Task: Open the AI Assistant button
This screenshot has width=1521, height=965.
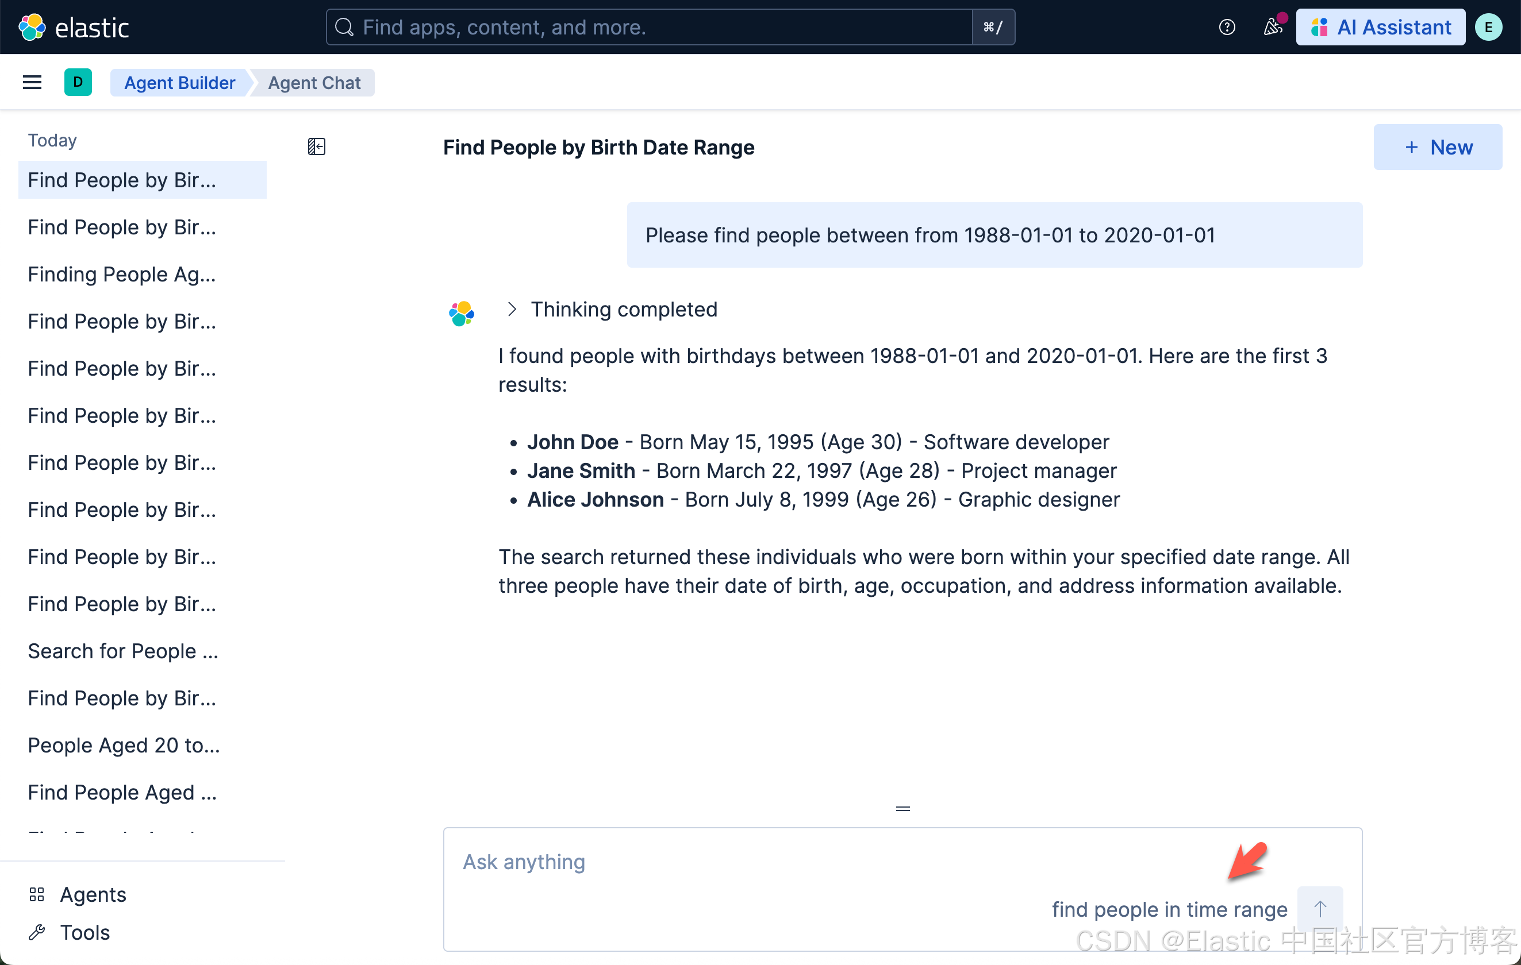Action: coord(1381,27)
